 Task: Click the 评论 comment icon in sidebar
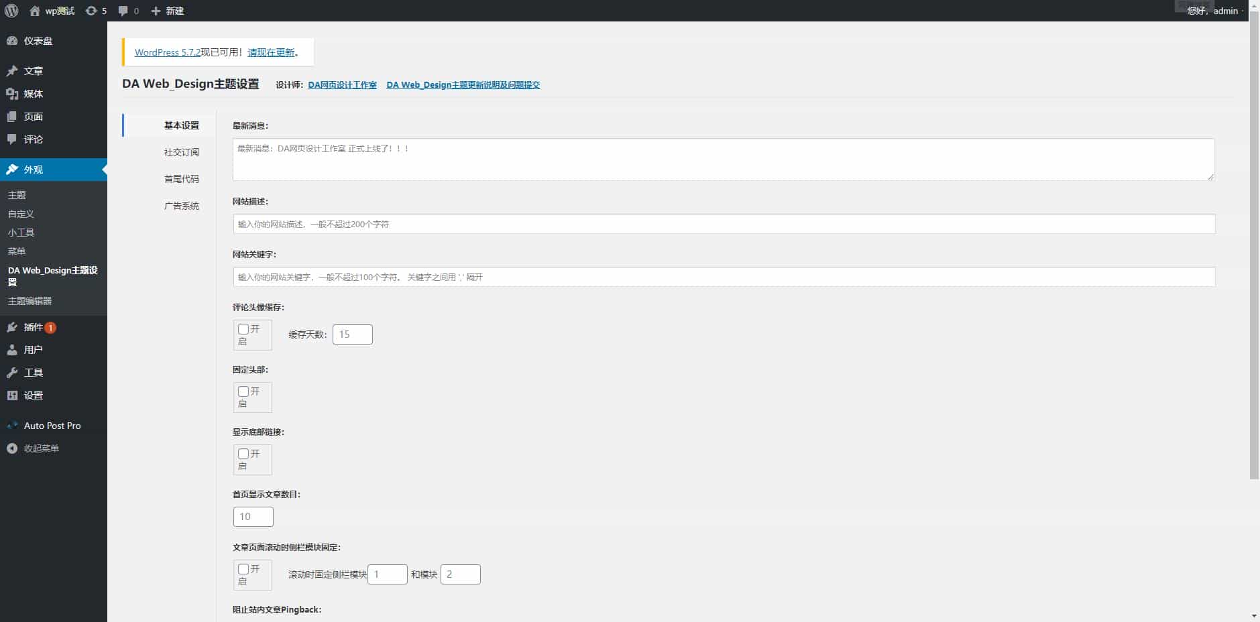click(x=12, y=139)
